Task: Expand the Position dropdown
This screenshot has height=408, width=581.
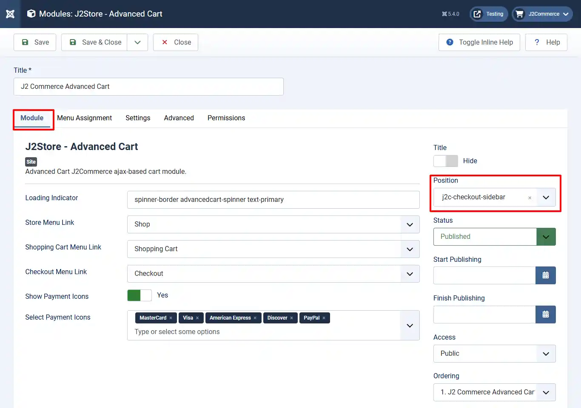Action: (x=546, y=197)
